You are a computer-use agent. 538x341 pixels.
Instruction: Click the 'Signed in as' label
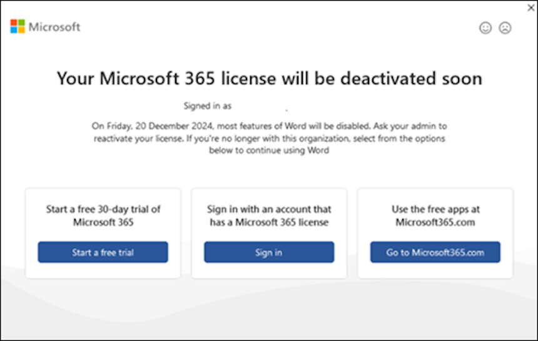click(x=208, y=106)
